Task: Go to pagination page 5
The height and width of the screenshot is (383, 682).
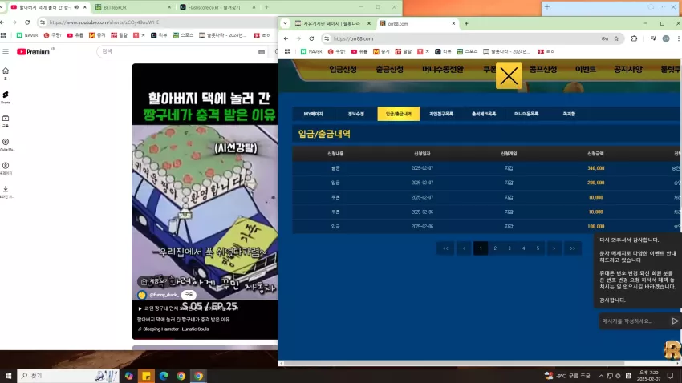Action: click(x=538, y=248)
